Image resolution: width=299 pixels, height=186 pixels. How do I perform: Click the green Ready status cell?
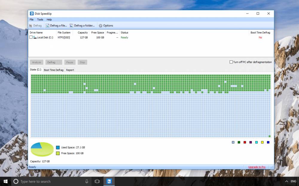click(x=124, y=37)
